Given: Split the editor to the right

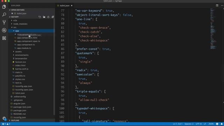Looking at the screenshot, I should 217,6.
